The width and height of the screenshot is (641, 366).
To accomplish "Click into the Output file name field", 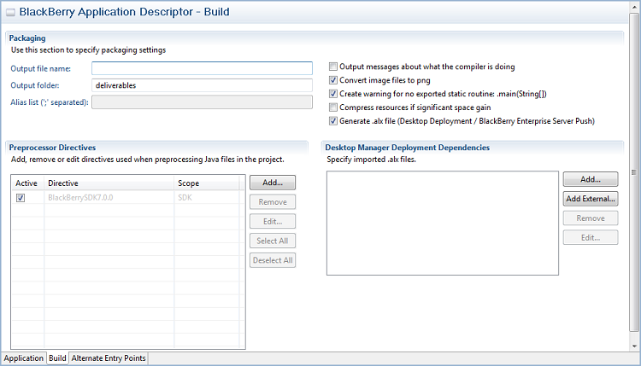I will tap(202, 68).
